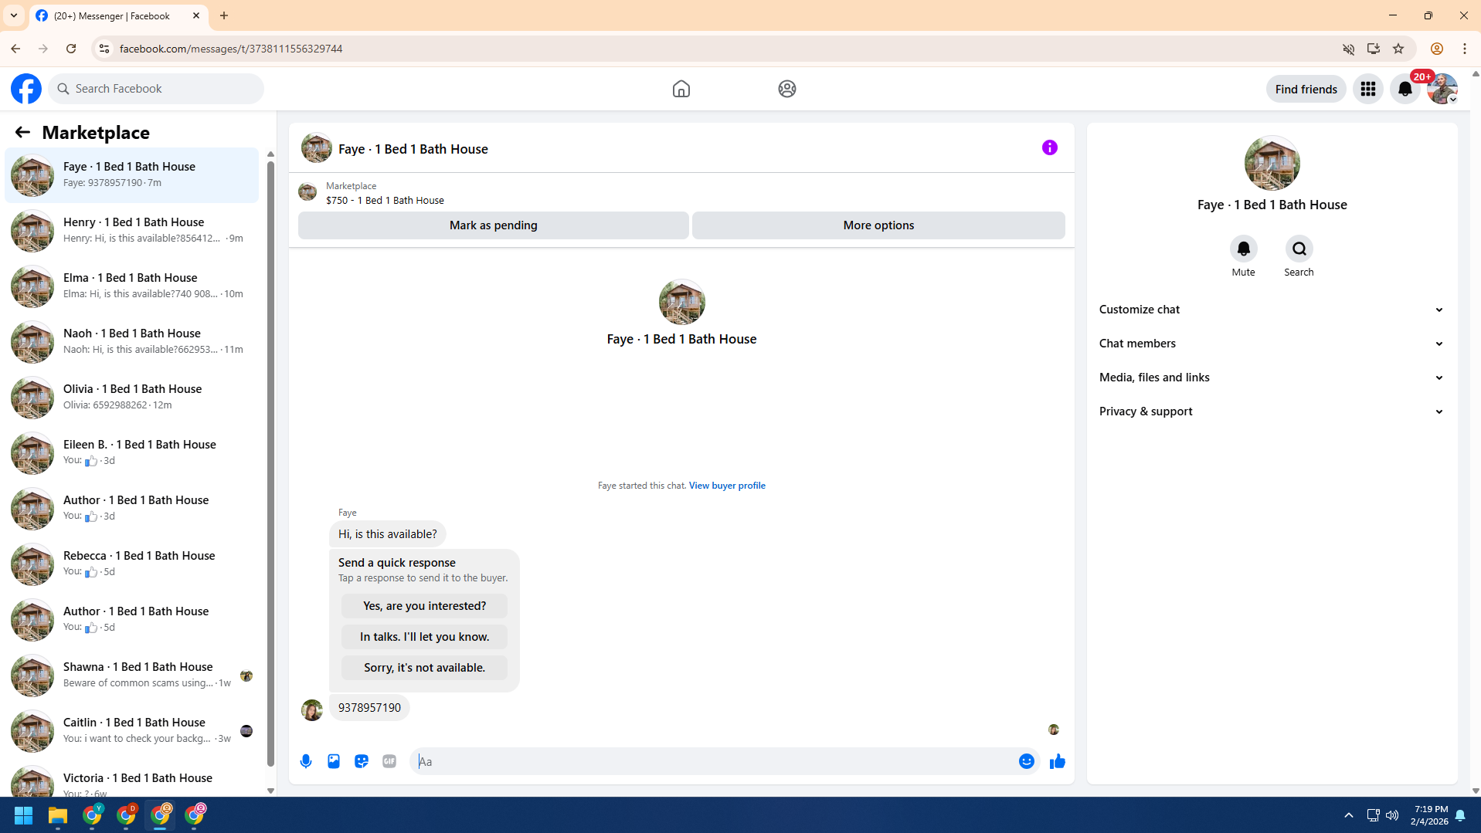Viewport: 1481px width, 833px height.
Task: Send quick reply 'Yes, are you interested?'
Action: coord(424,606)
